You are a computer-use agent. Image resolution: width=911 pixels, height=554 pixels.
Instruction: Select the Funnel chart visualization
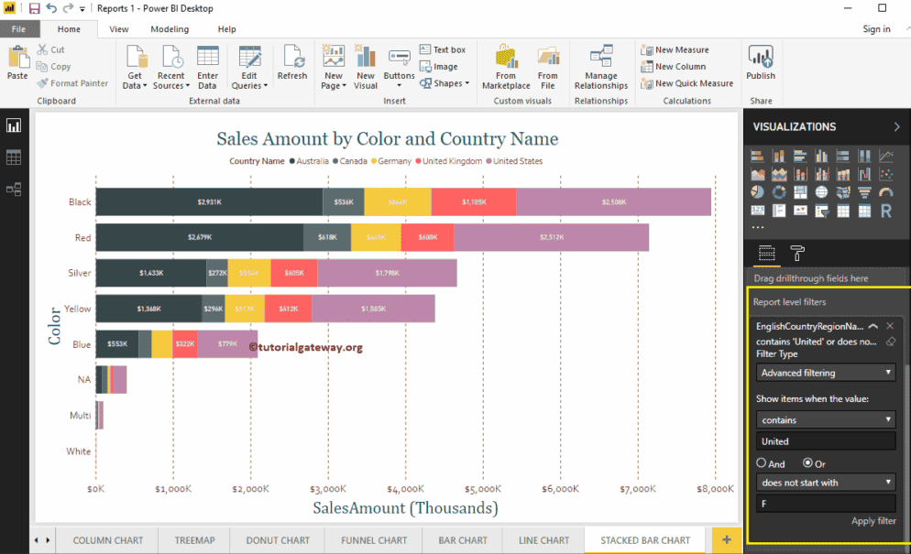[x=865, y=191]
